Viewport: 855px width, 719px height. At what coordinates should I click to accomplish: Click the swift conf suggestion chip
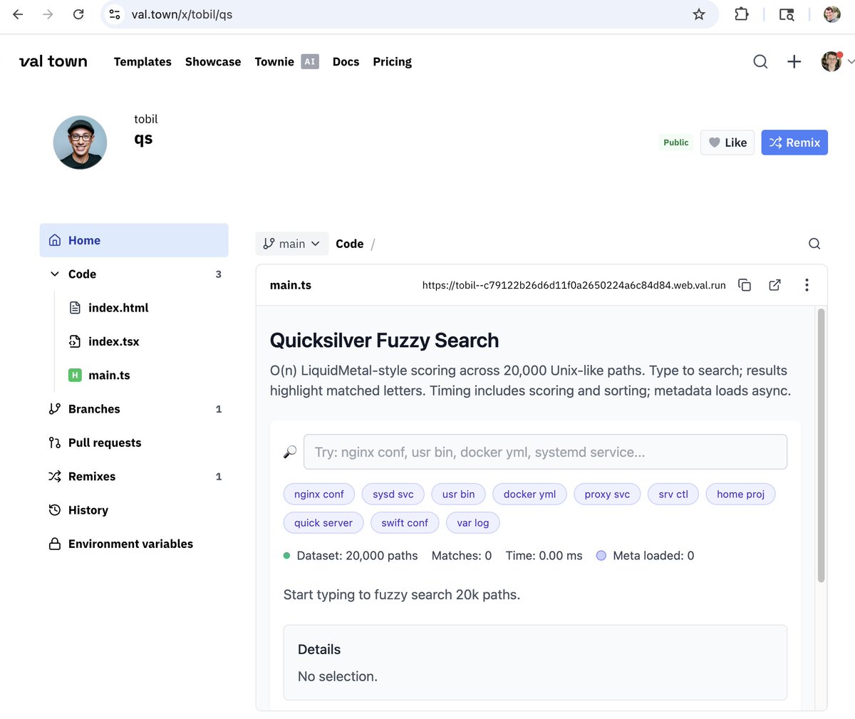(x=405, y=522)
